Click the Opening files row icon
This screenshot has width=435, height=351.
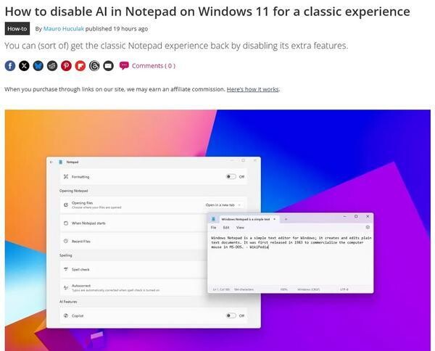pos(66,205)
